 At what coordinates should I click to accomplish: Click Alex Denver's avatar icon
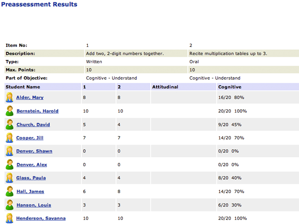pos(9,165)
